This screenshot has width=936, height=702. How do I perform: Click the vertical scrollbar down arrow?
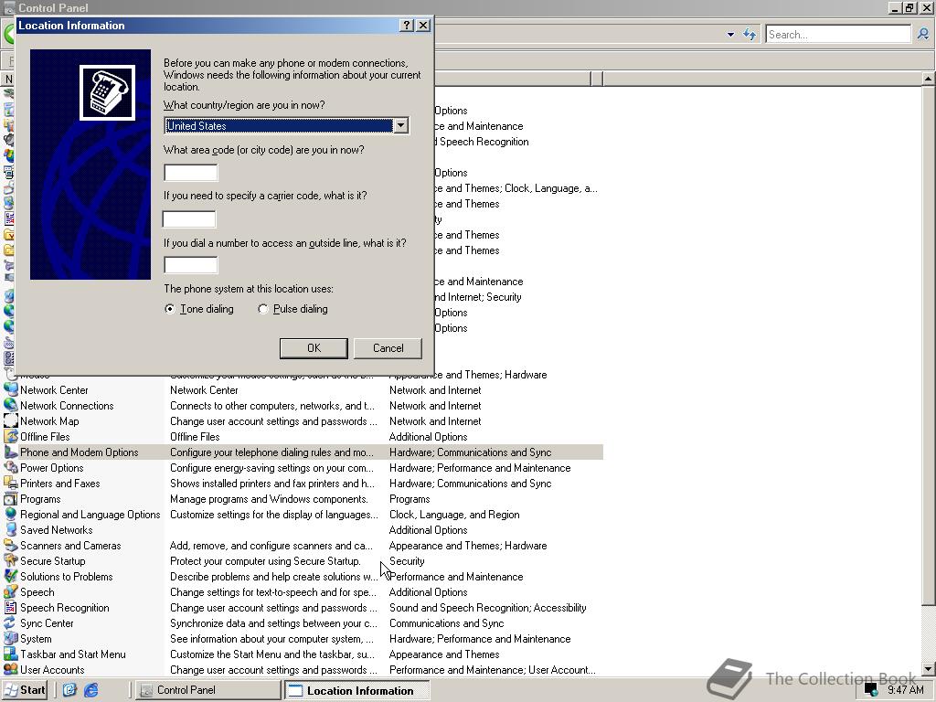[x=928, y=668]
